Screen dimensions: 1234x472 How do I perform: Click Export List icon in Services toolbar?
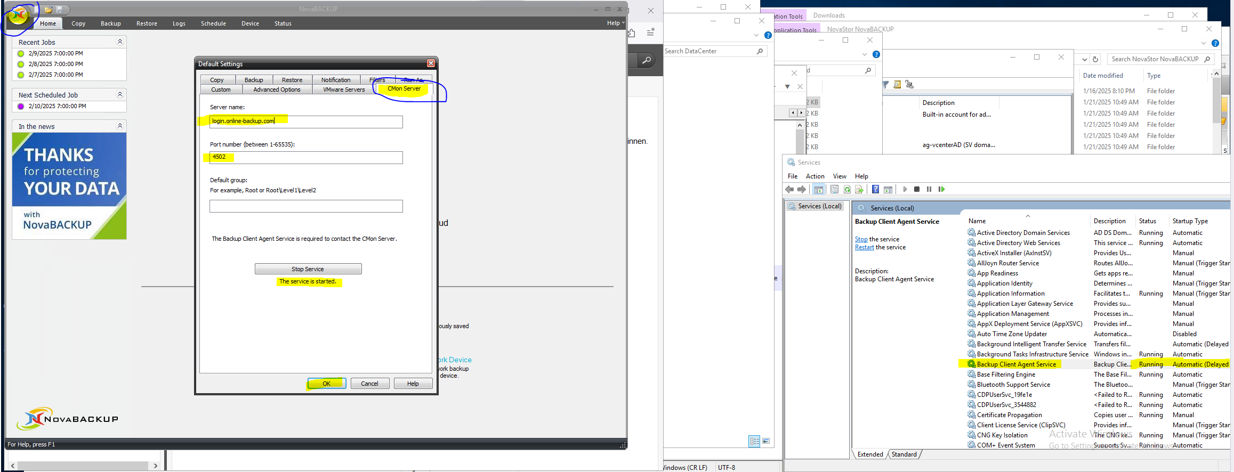[x=859, y=189]
